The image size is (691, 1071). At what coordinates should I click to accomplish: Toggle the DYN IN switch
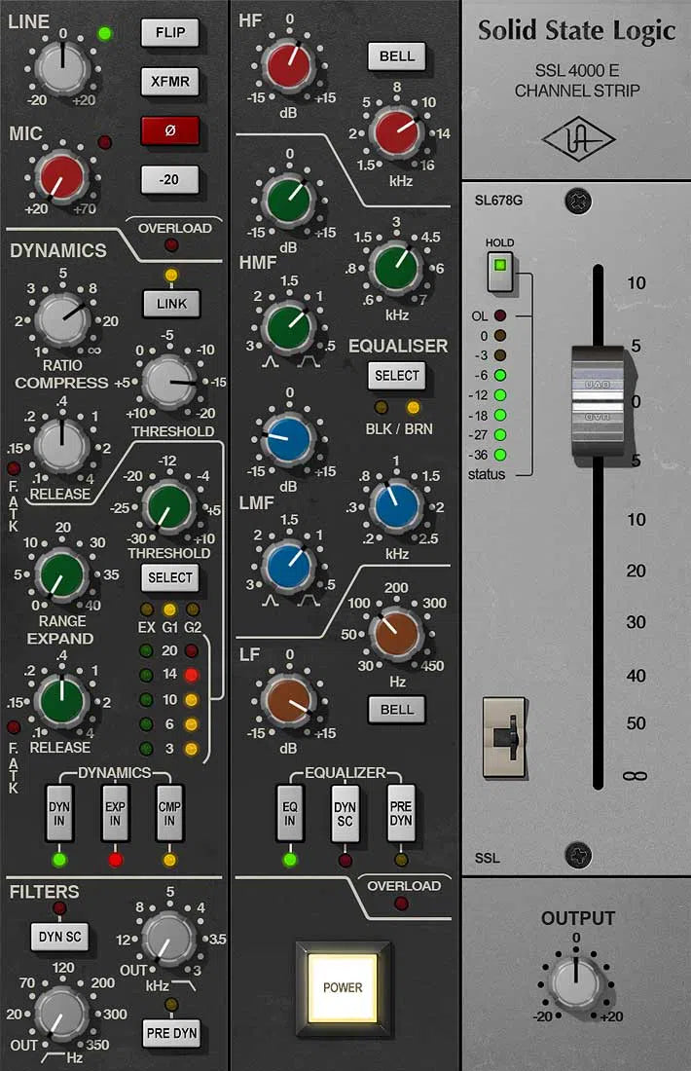[x=60, y=814]
